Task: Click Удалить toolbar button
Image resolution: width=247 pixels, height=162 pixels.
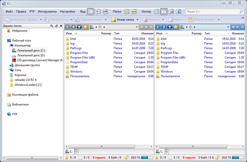Action: point(151,20)
